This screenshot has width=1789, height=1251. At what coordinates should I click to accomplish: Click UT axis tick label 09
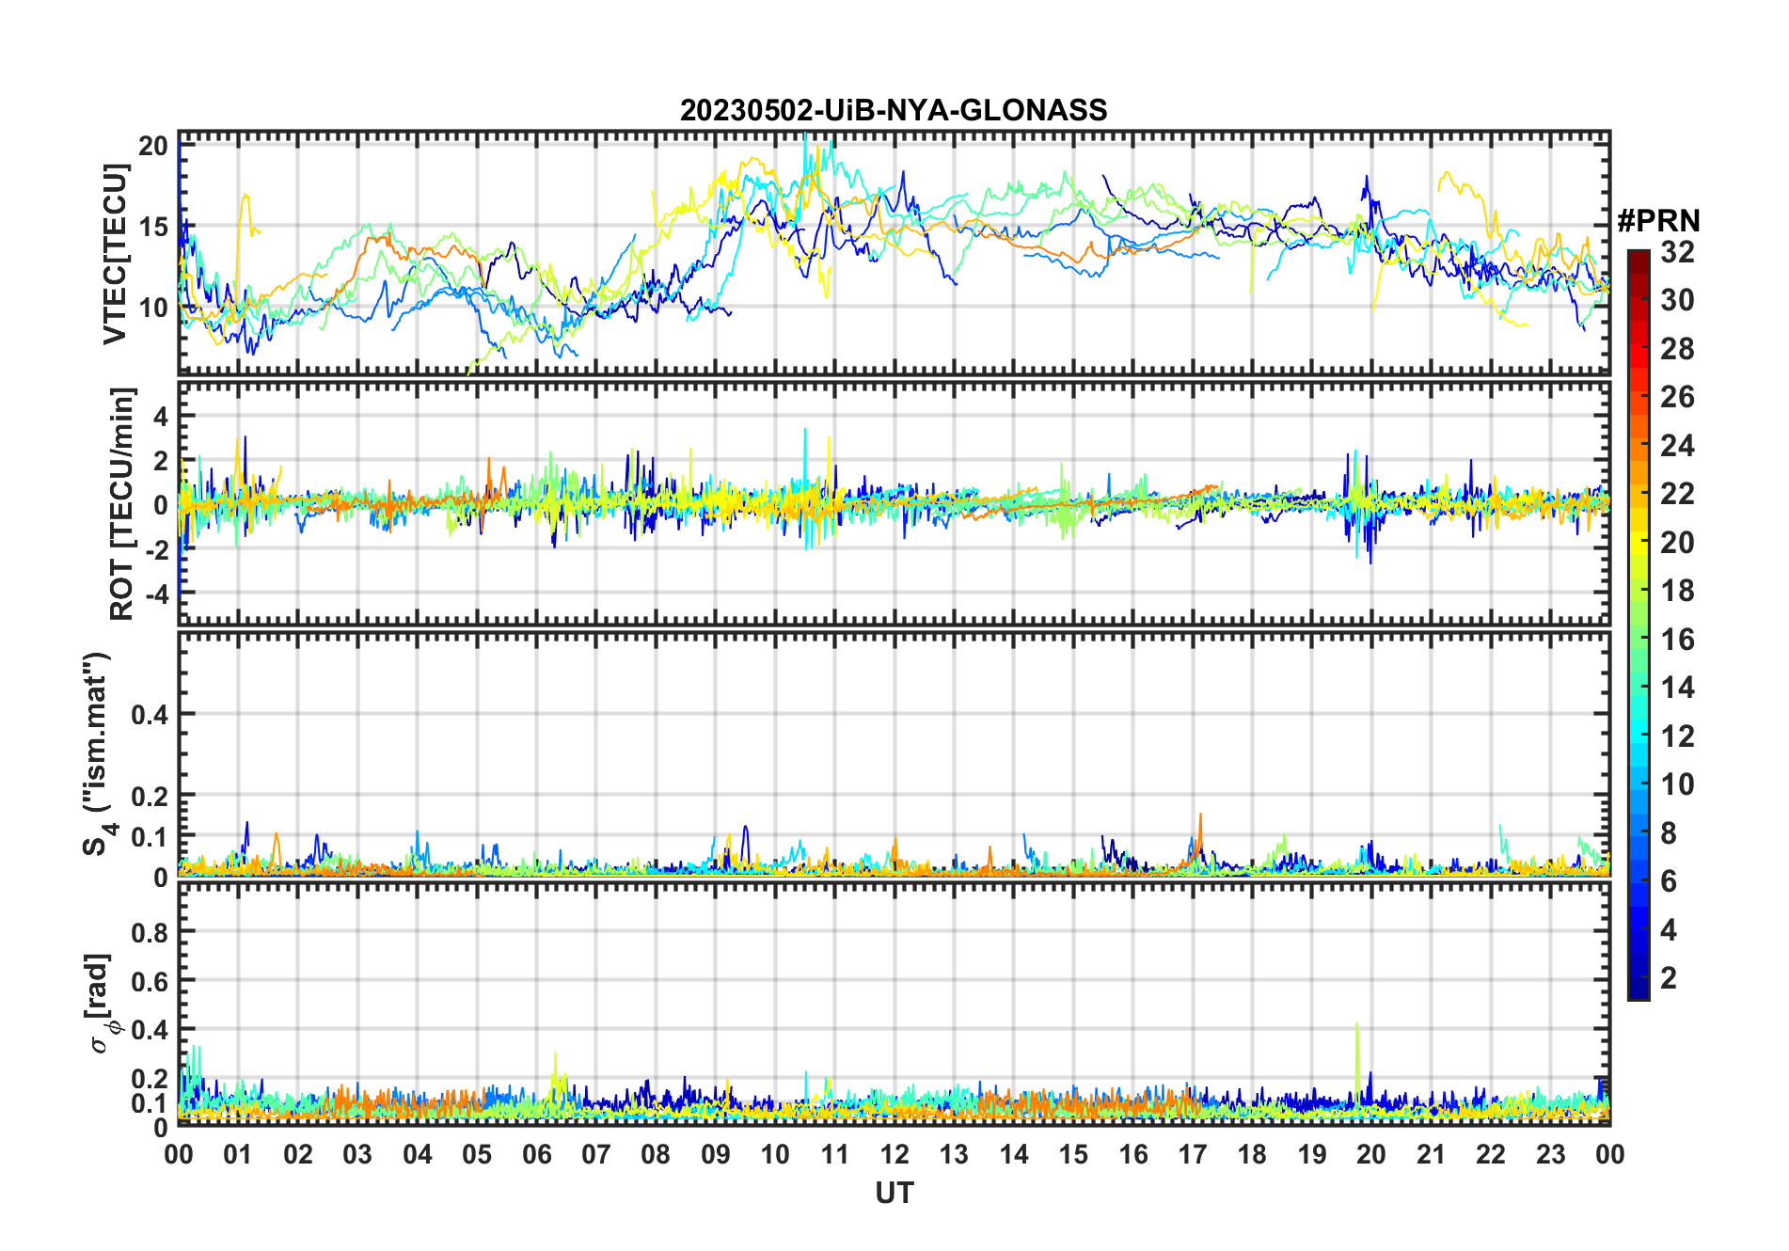coord(716,1154)
